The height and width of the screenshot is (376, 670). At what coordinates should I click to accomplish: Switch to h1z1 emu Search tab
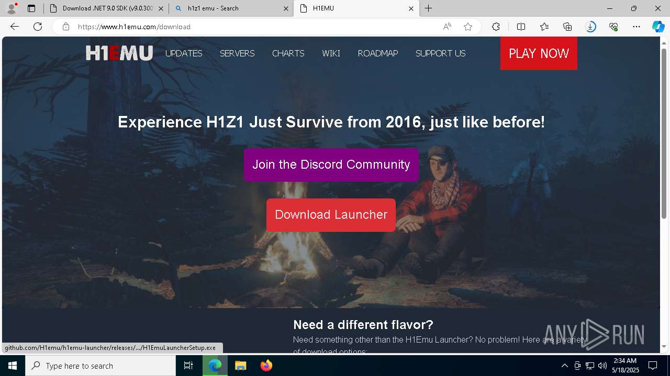(231, 8)
